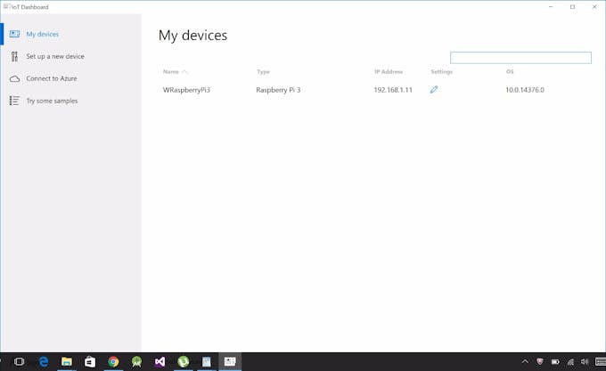Click the volume speaker tray icon
Viewport: 606px width, 371px height.
585,361
